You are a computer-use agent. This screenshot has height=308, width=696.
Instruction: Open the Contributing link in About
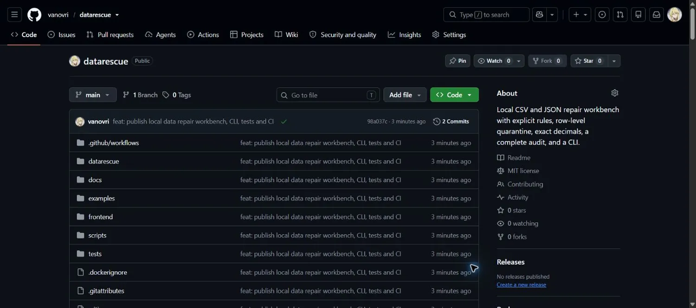coord(520,184)
